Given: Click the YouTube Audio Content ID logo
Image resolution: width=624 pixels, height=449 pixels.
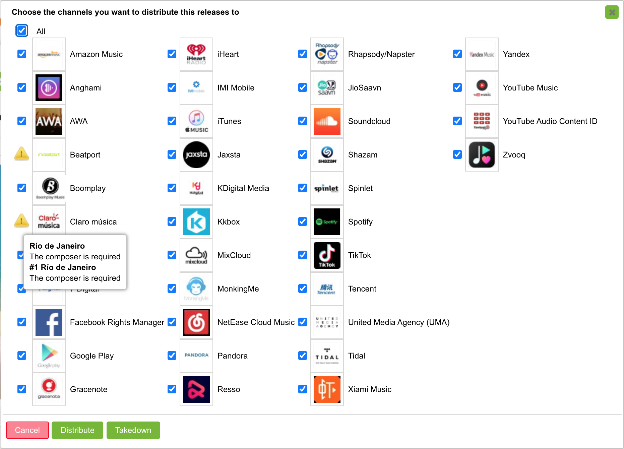Looking at the screenshot, I should coord(482,121).
